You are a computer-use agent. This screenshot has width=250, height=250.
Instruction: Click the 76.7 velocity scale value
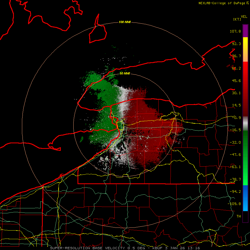coord(236,56)
